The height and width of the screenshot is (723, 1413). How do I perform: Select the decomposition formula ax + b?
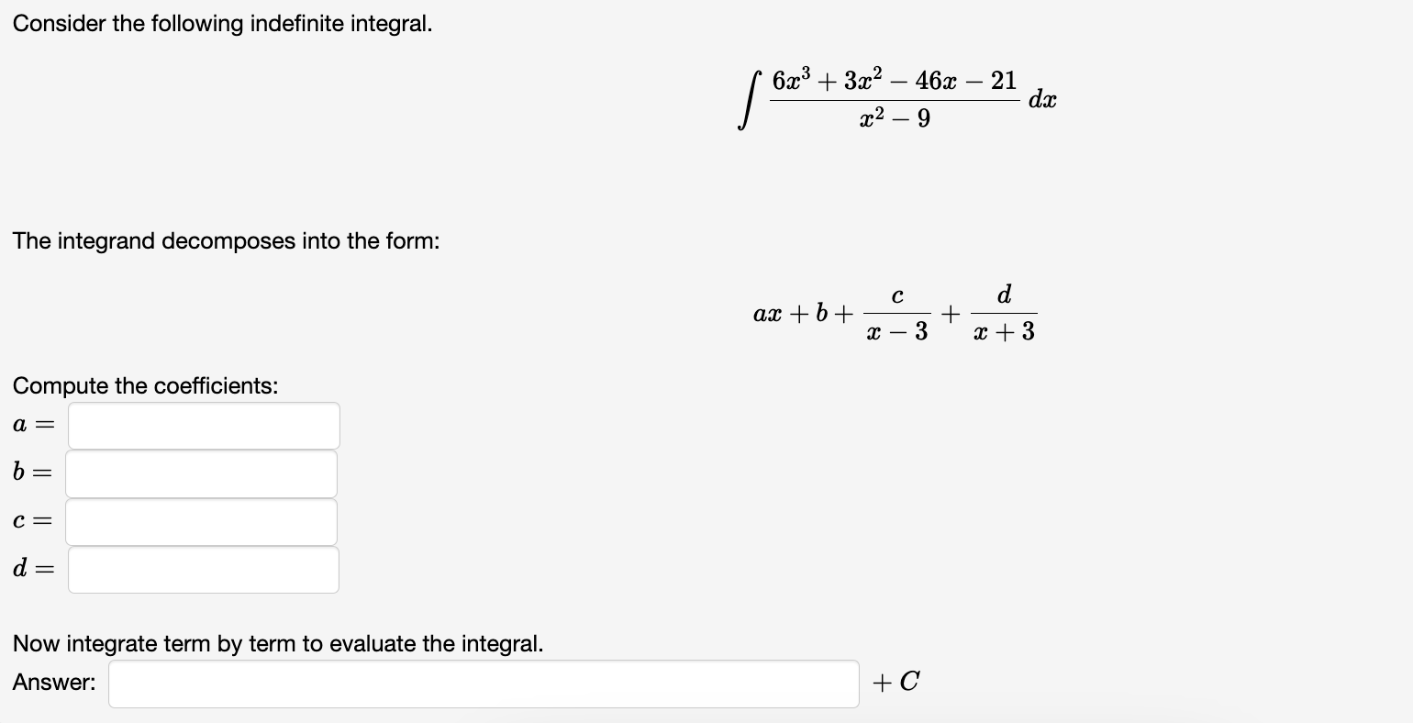[790, 314]
